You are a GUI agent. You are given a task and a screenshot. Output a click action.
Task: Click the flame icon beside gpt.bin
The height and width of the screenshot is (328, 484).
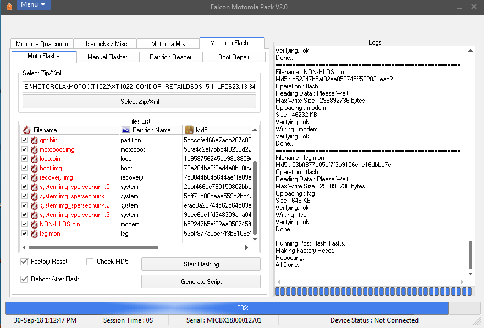point(34,140)
